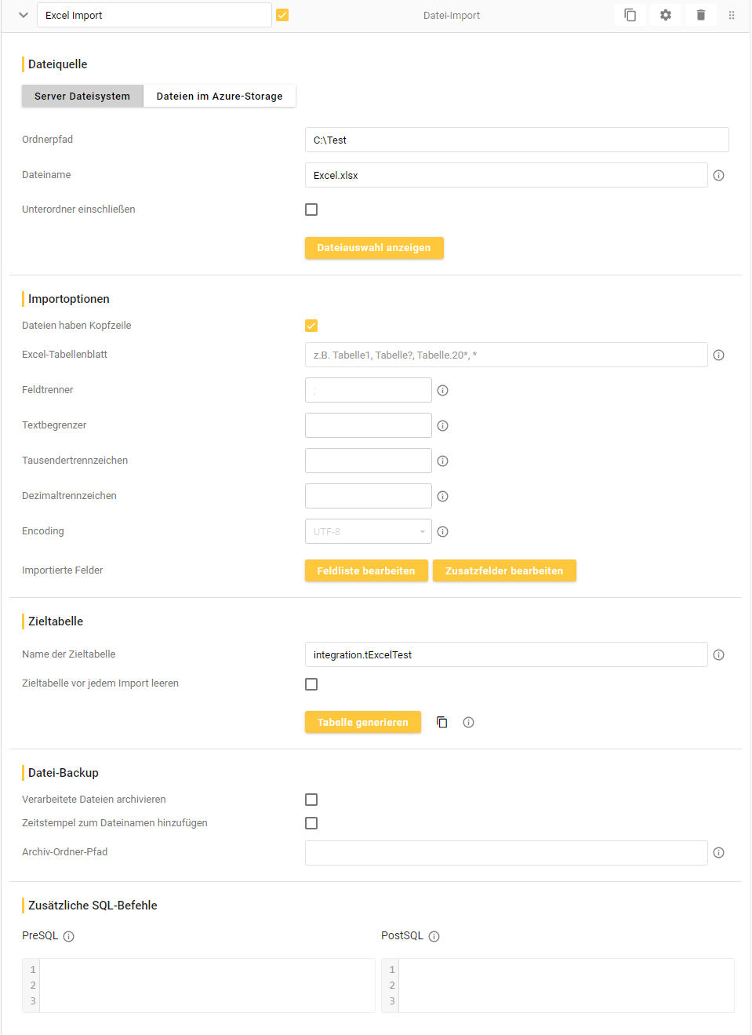The height and width of the screenshot is (1035, 752).
Task: Click the Feldliste bearbeiten button
Action: tap(366, 571)
